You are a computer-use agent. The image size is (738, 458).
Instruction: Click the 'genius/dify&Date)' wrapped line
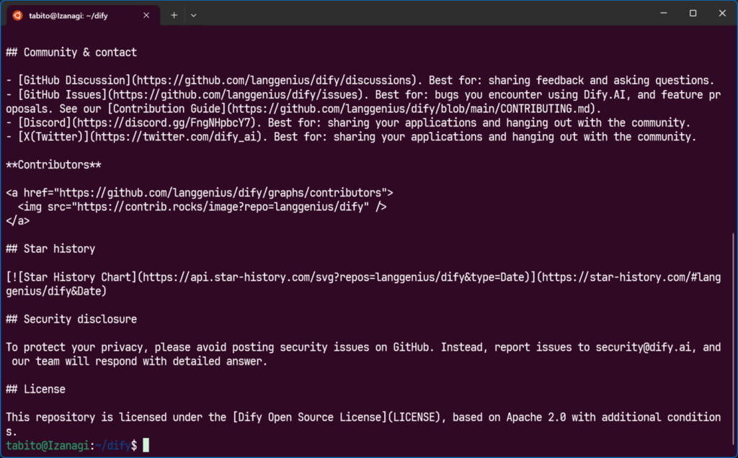pos(56,291)
